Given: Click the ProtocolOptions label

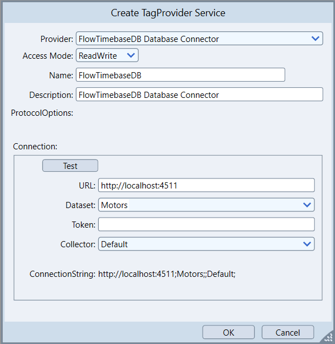Looking at the screenshot, I should coord(42,113).
